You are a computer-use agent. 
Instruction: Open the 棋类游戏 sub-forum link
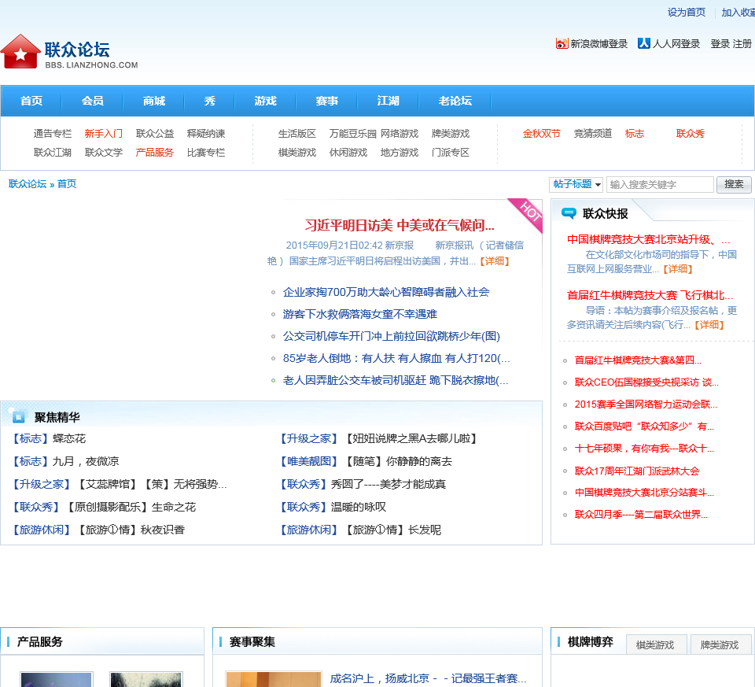coord(297,153)
